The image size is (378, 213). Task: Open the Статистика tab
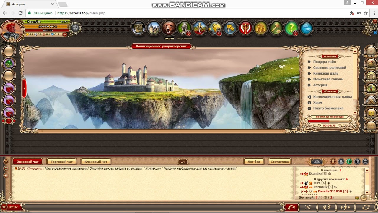pyautogui.click(x=279, y=162)
